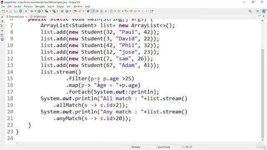
Task: Open the New wizard dropdown arrow
Action: (7, 11)
